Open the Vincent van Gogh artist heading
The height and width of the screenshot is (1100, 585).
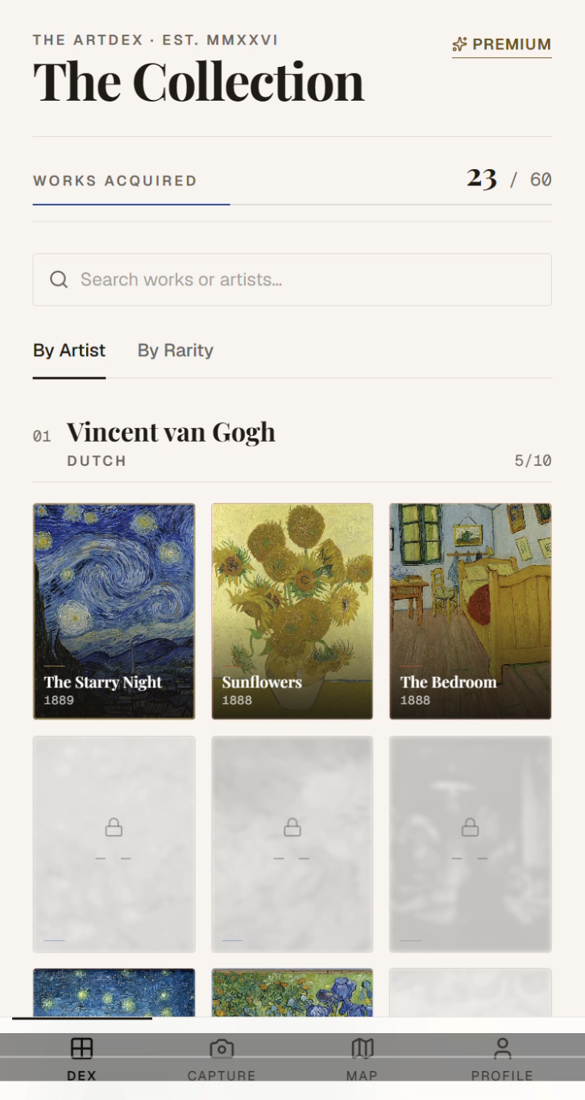tap(171, 432)
